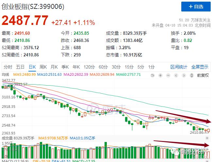Open the 月K monthly chart tab
Viewport: 212px width, 162px height.
(x=54, y=67)
